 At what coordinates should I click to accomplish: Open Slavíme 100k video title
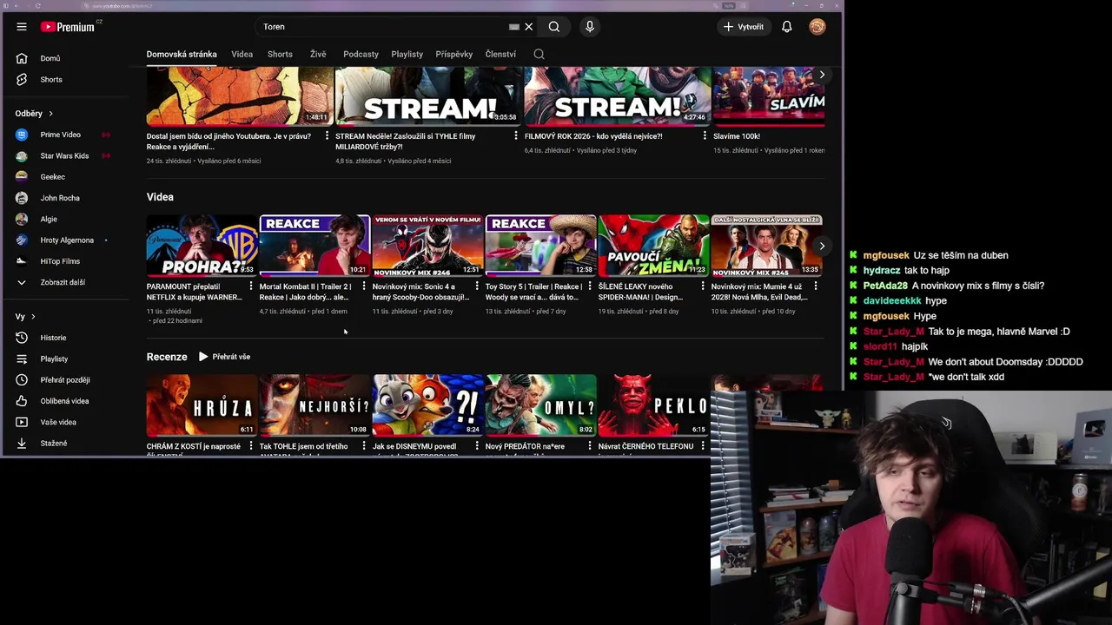pos(737,136)
